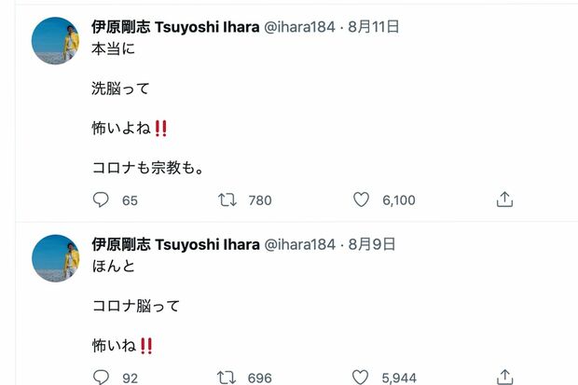
Task: Open the 8月11日 timestamp link
Action: 374,27
